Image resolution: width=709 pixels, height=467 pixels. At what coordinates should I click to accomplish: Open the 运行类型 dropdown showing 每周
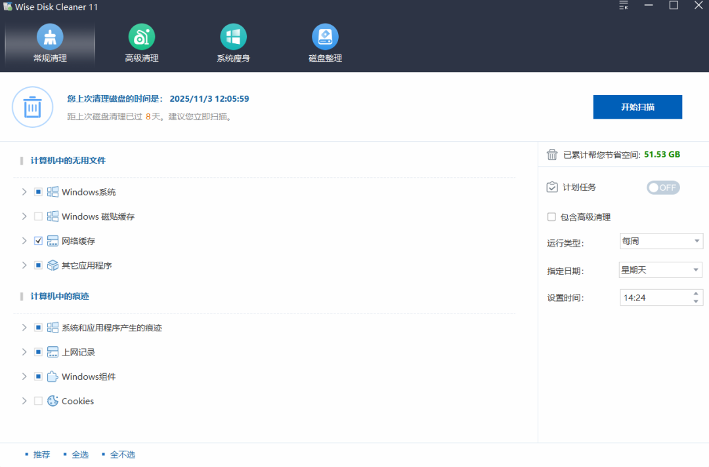pyautogui.click(x=661, y=241)
